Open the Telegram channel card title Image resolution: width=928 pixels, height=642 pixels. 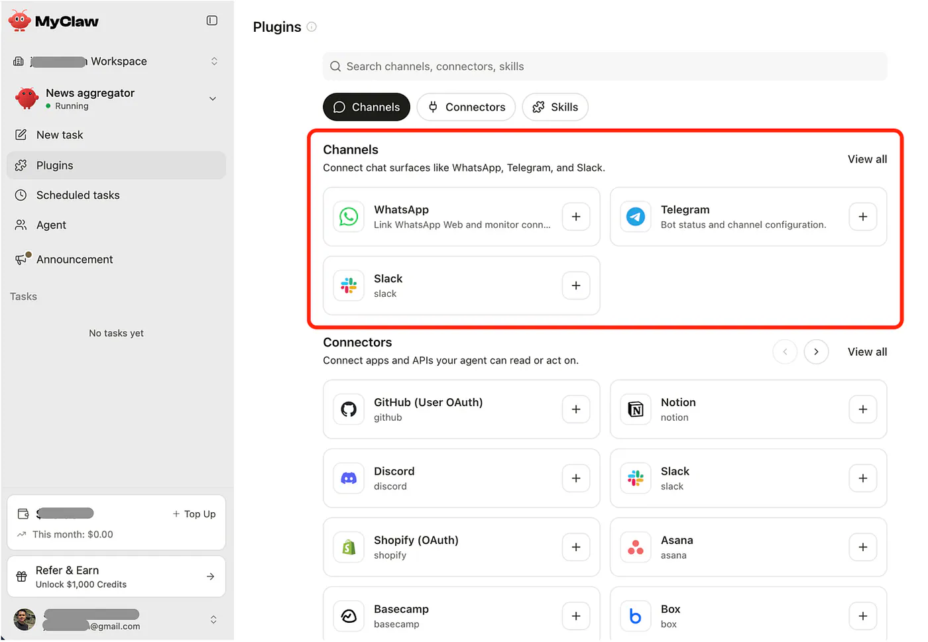pyautogui.click(x=685, y=210)
